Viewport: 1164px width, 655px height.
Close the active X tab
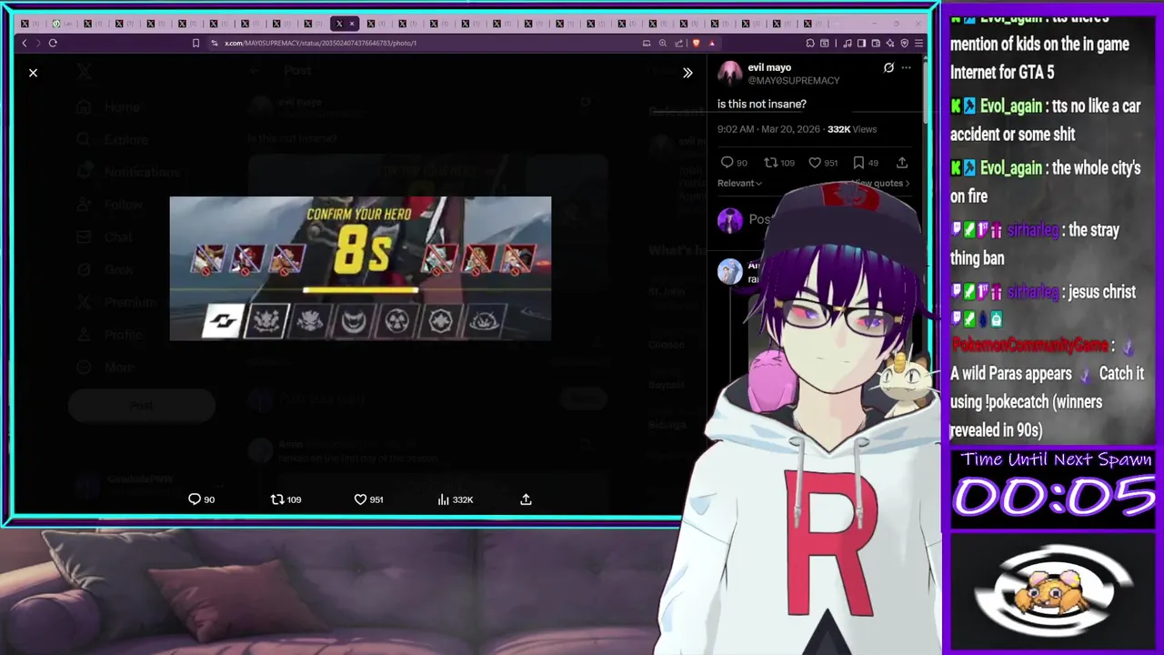[351, 24]
